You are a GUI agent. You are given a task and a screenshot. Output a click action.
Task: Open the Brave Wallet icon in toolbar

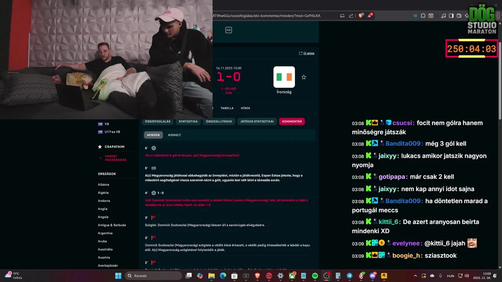459,16
